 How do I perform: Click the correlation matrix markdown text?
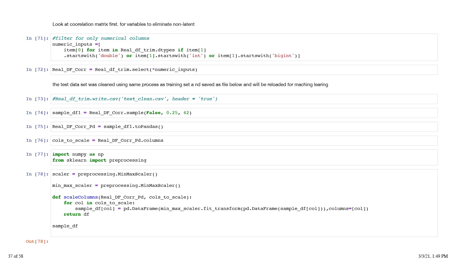[123, 24]
